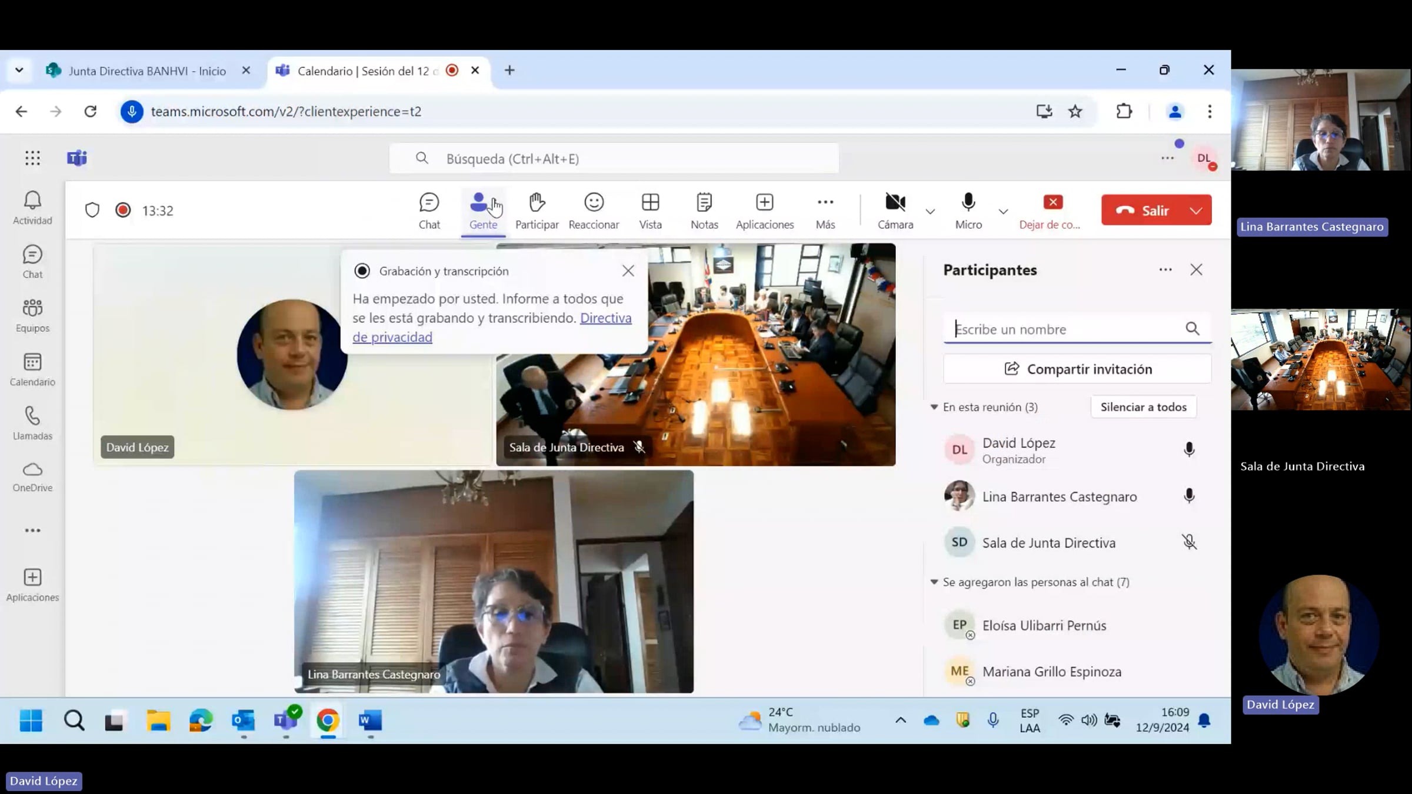Open Teams settings and more menu
This screenshot has width=1412, height=794.
tap(1167, 158)
